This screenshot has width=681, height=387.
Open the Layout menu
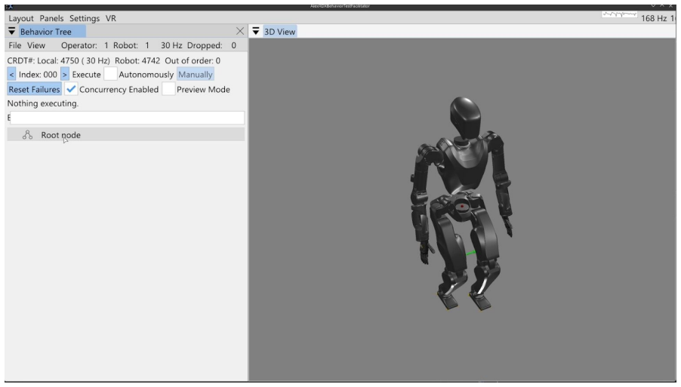(21, 18)
